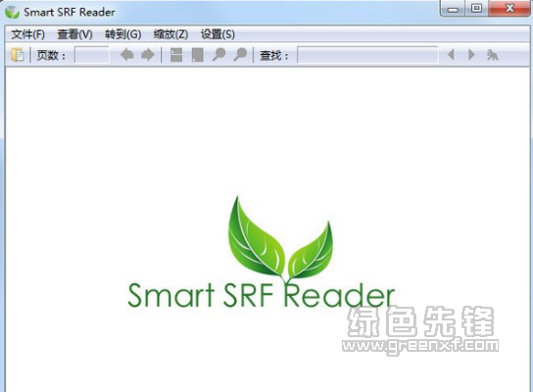Click the open file folder icon

[x=18, y=55]
